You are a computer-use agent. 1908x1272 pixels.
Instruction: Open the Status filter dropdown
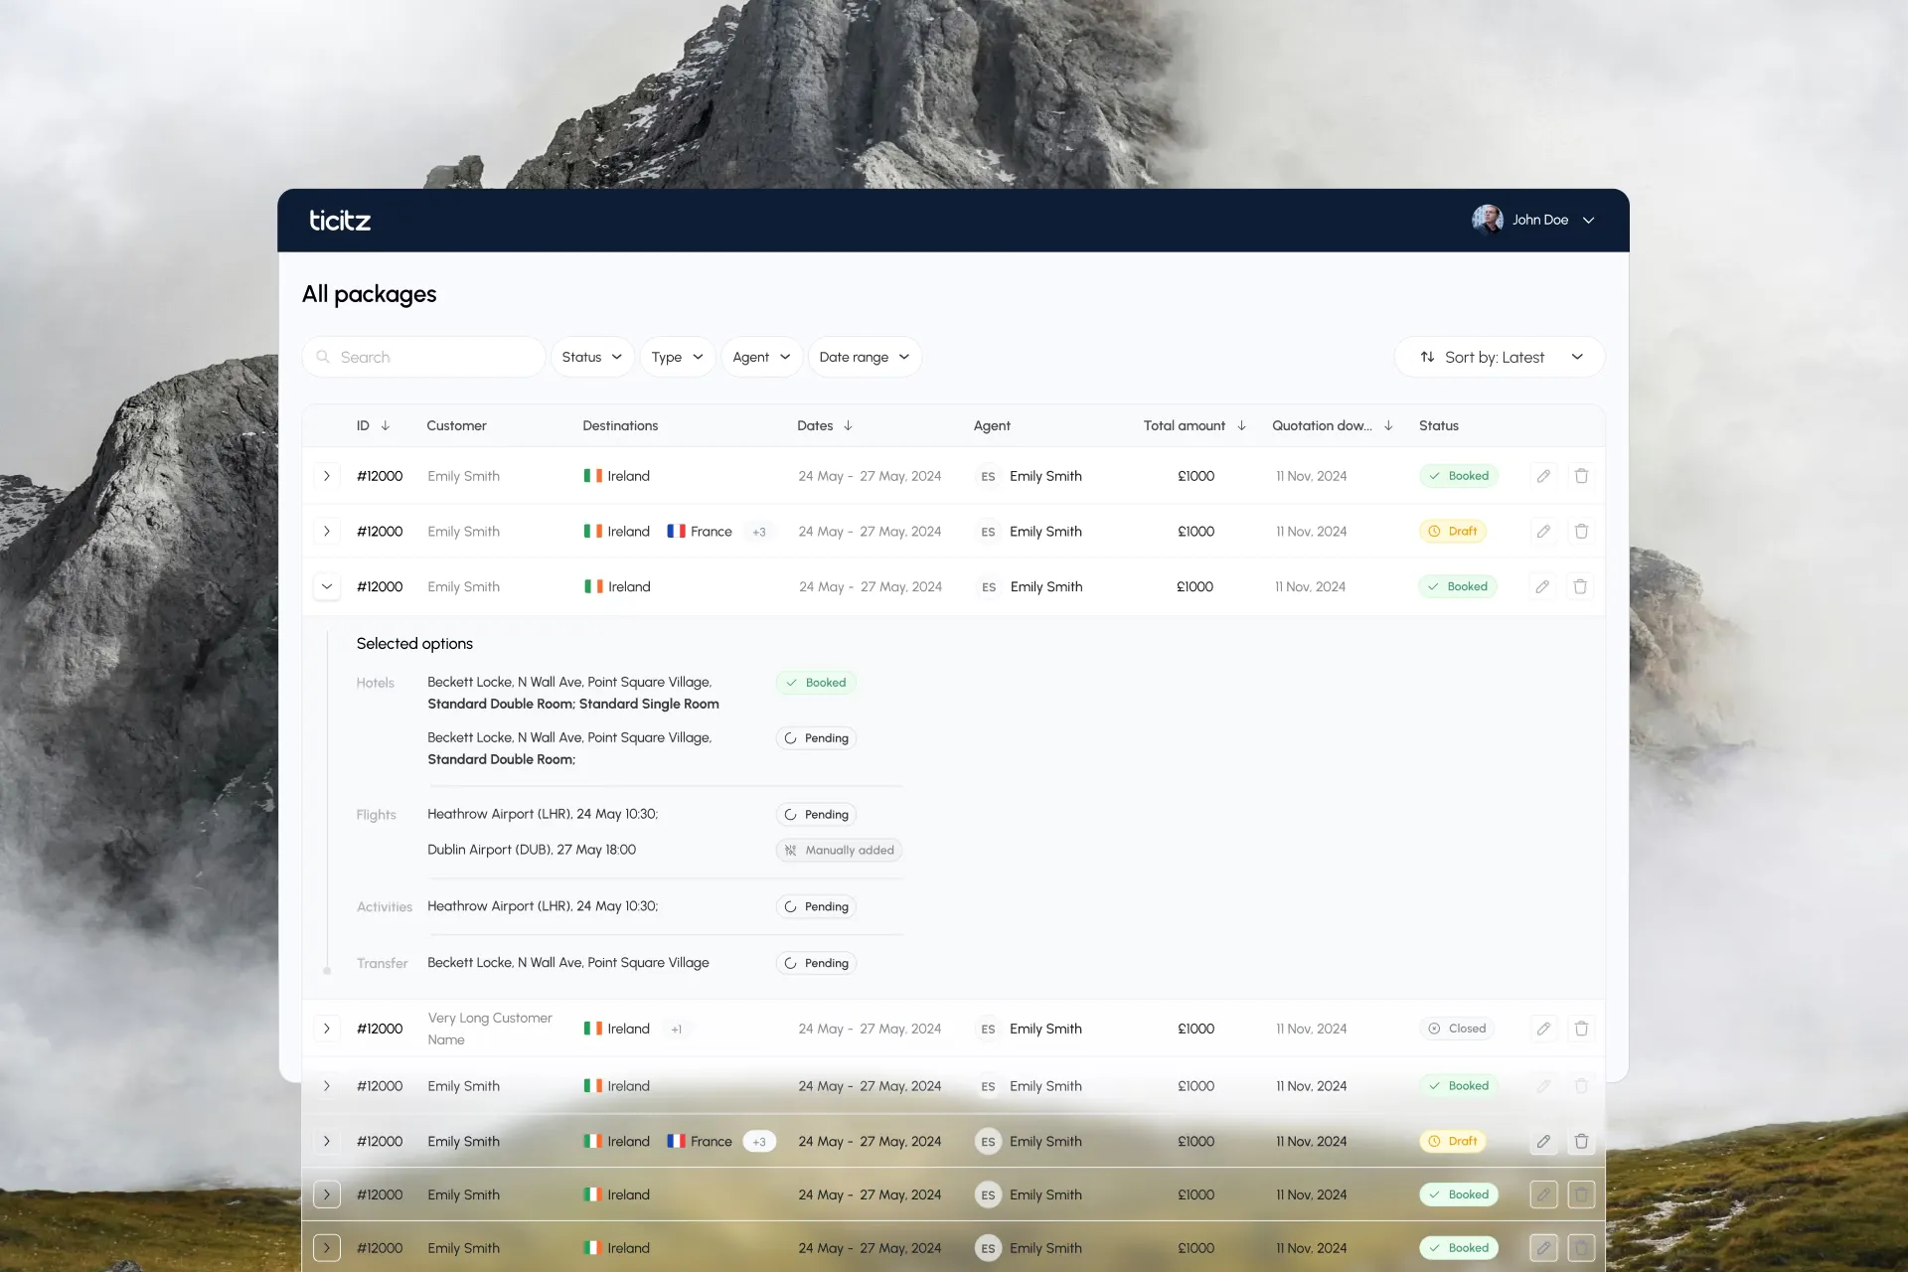tap(592, 357)
